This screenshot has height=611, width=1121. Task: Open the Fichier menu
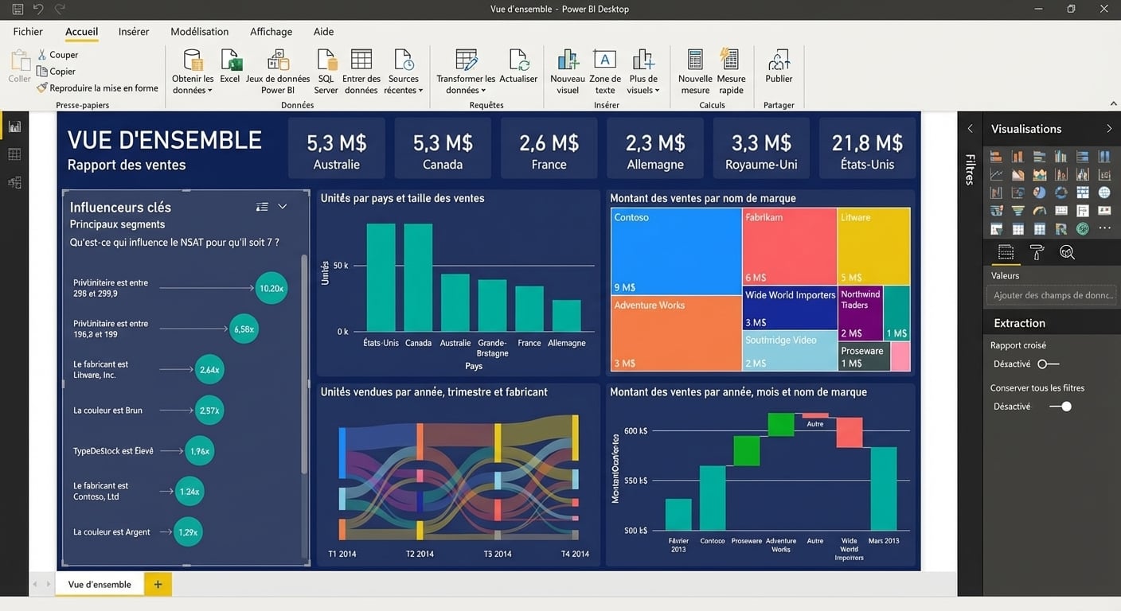(28, 32)
